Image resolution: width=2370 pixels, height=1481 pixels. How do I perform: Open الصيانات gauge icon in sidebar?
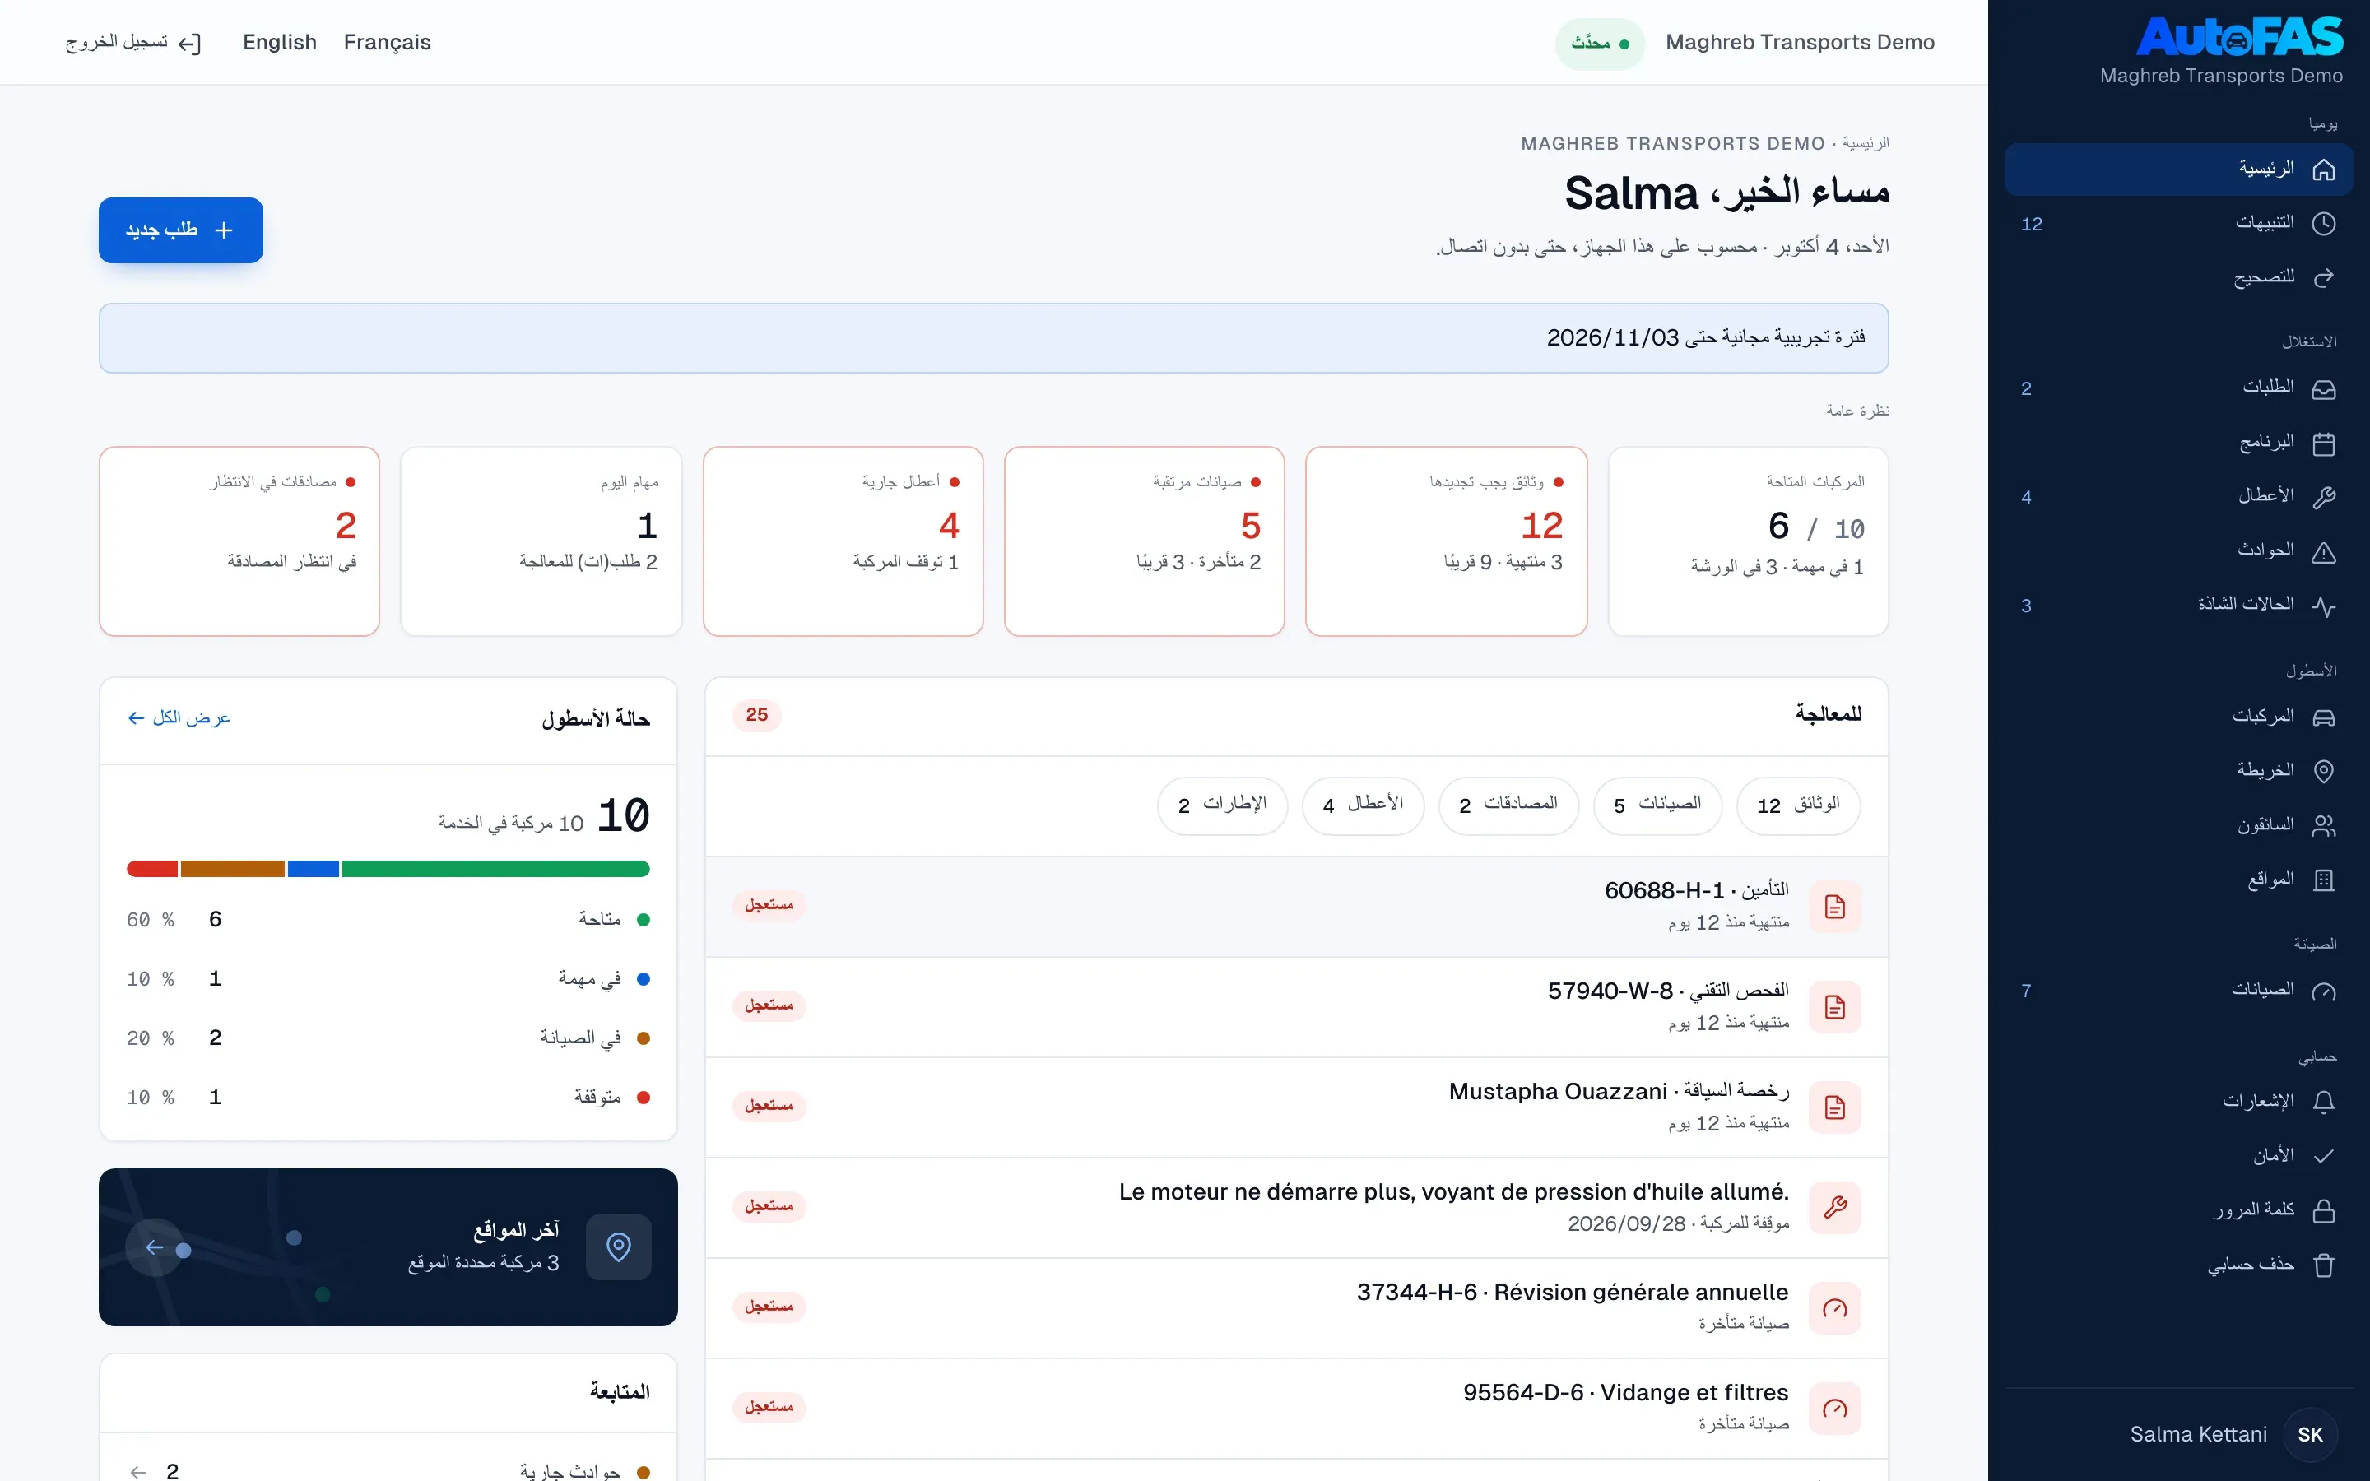tap(2323, 991)
